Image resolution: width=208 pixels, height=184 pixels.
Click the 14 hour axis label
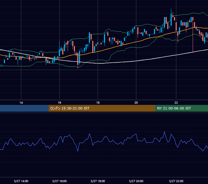pyautogui.click(x=21, y=103)
